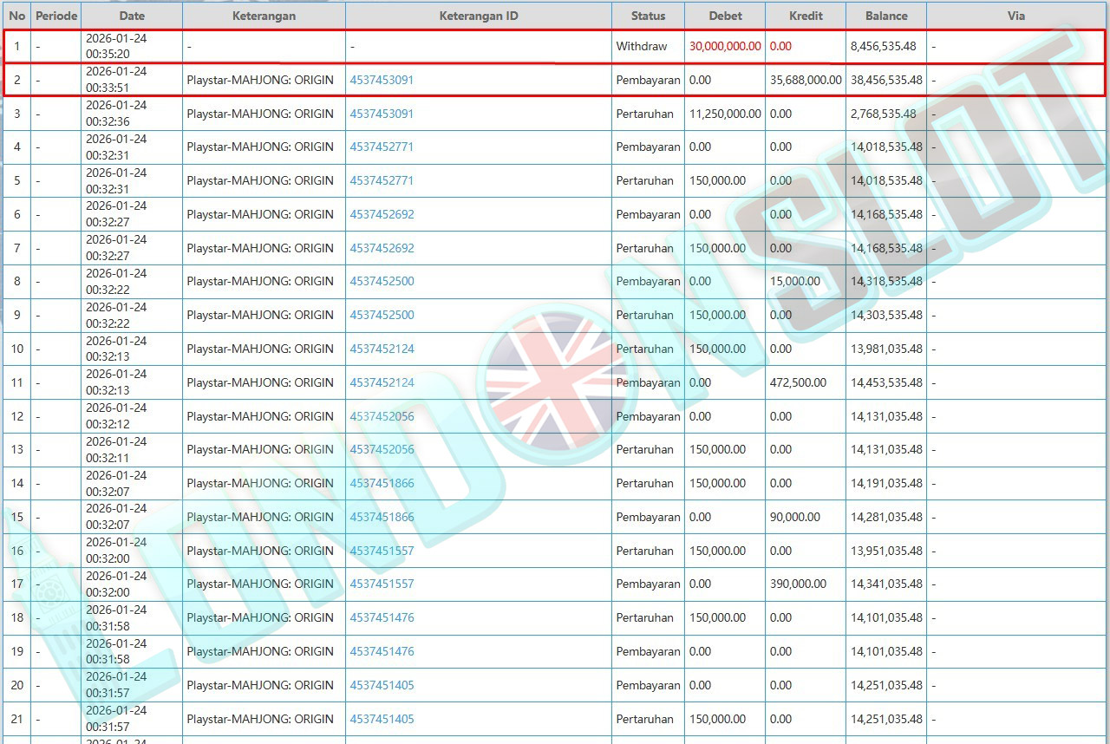1110x744 pixels.
Task: Click ID 4537451405 in row 21
Action: pyautogui.click(x=382, y=719)
